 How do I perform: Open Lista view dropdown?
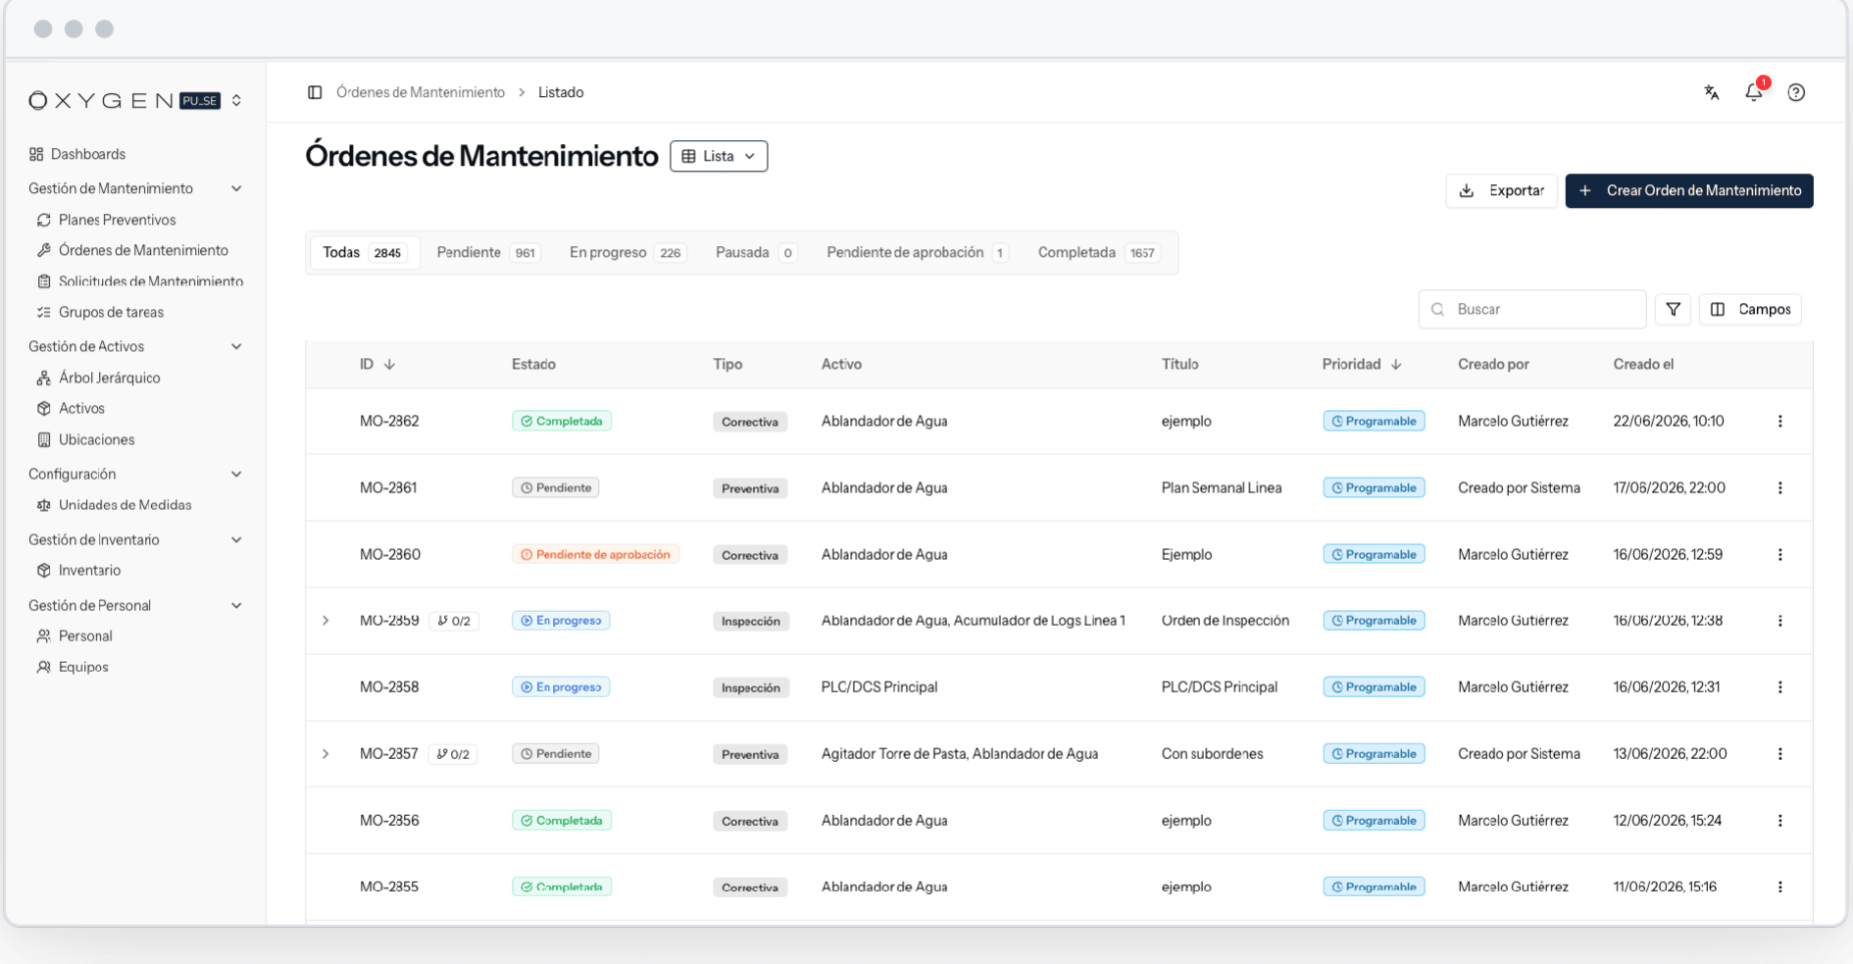tap(719, 156)
